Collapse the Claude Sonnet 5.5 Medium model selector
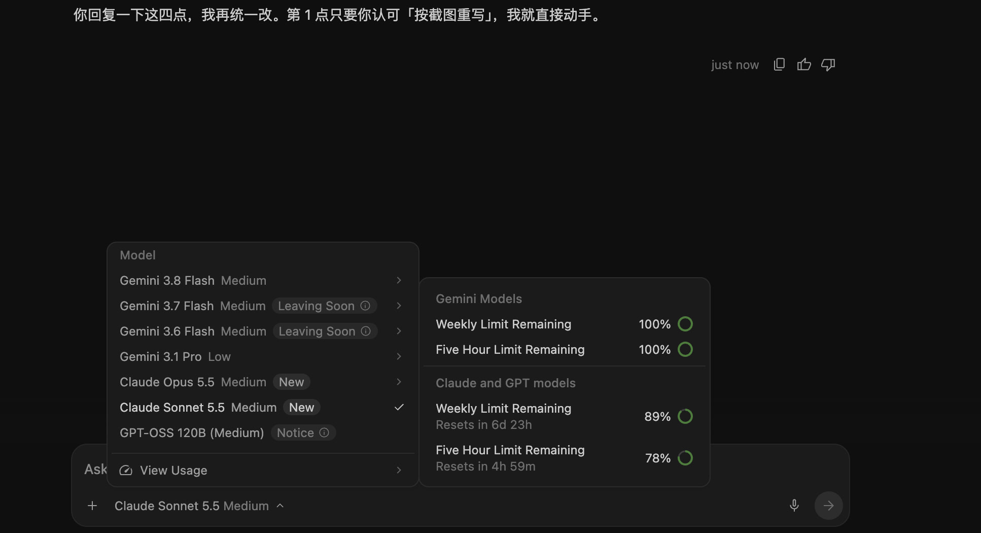 199,506
